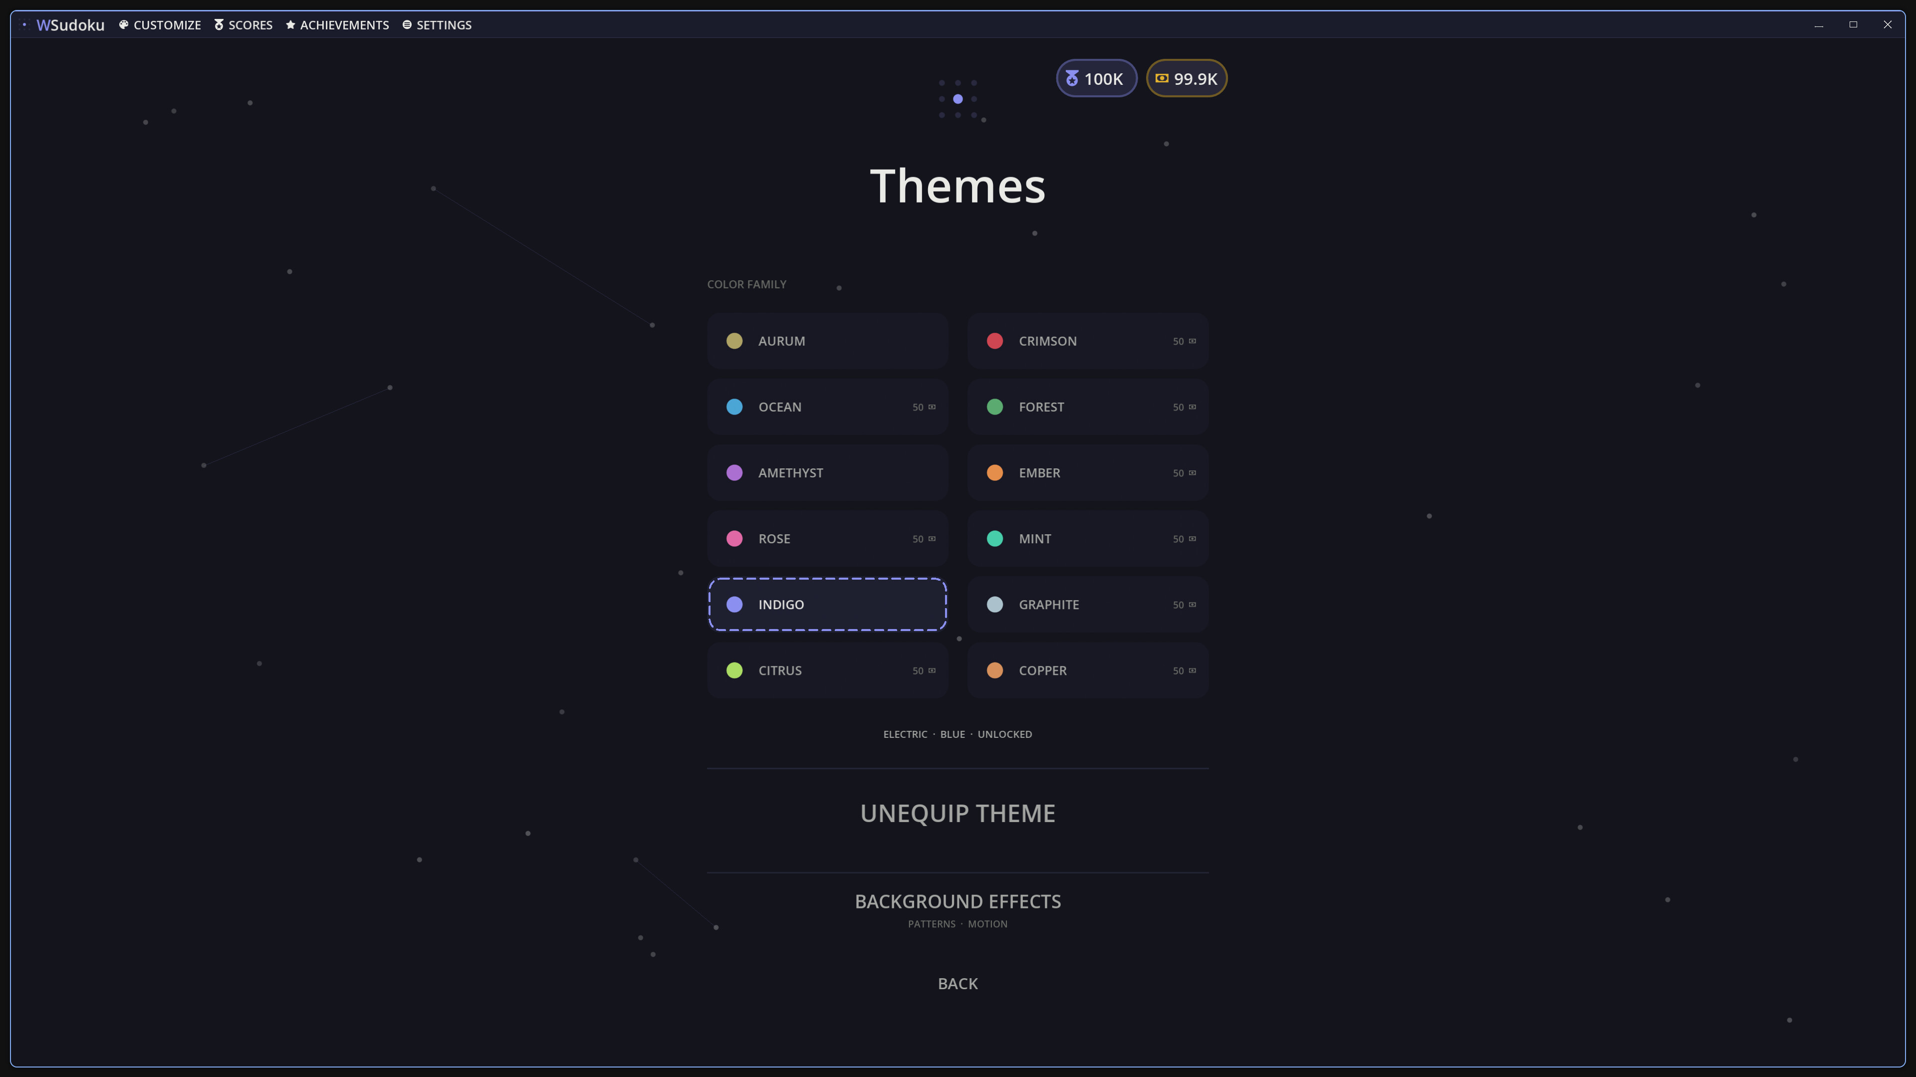Screen dimensions: 1916x1077
Task: Choose the equipped Indigo theme option
Action: tap(827, 604)
